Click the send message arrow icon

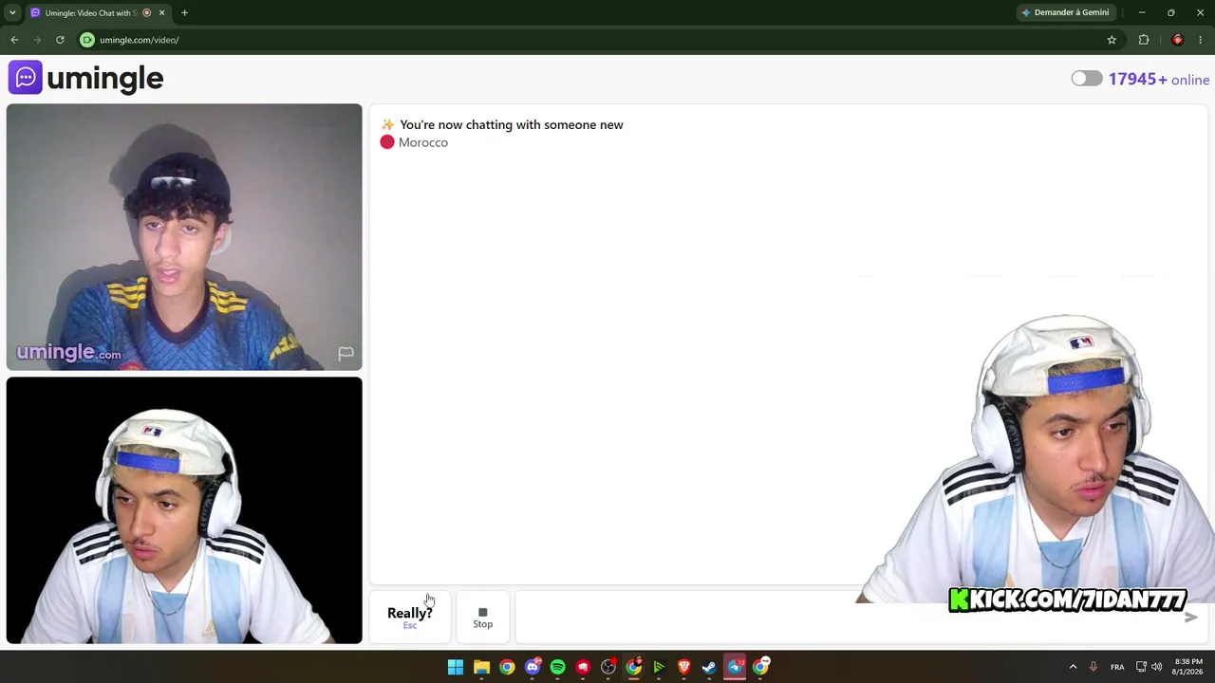pos(1190,618)
